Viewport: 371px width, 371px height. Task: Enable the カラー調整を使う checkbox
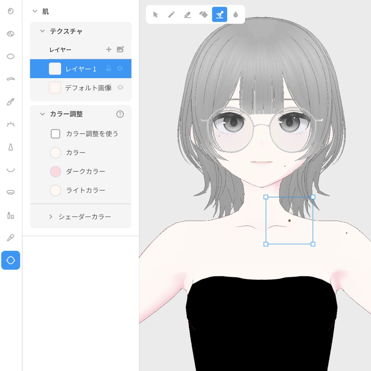pyautogui.click(x=55, y=134)
